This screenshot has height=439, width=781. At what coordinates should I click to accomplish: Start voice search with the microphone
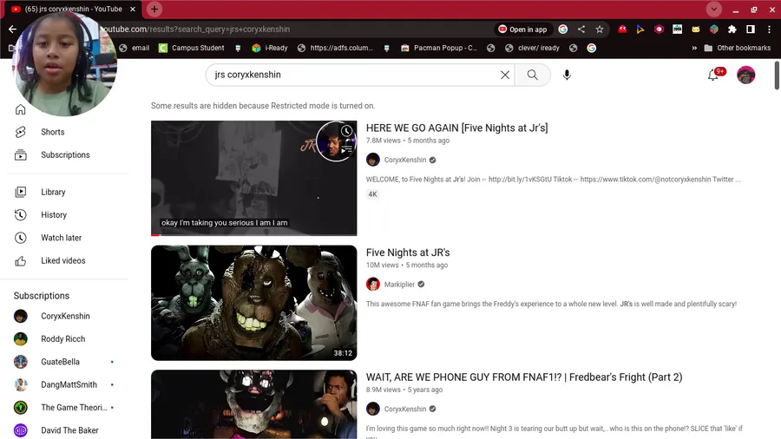[567, 75]
